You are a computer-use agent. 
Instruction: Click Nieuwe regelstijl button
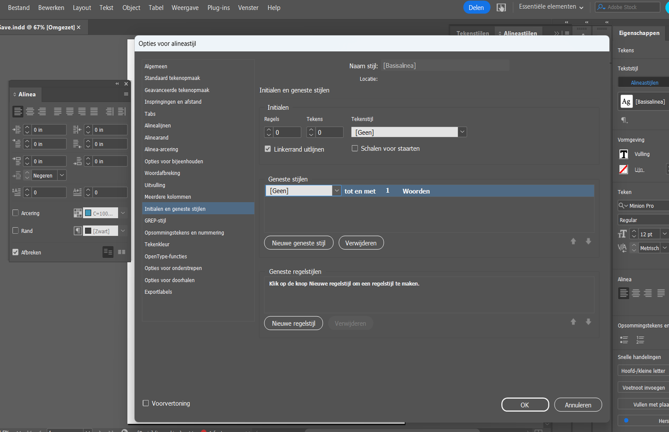(293, 323)
